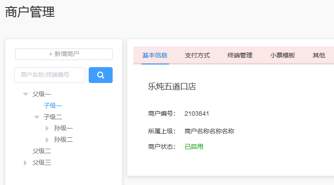
Task: Expand the 孙级二 tree node arrow
Action: point(47,140)
